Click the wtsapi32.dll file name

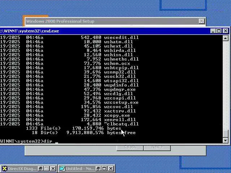[121, 81]
